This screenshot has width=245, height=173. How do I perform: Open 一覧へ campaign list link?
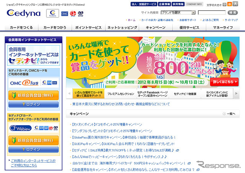click(229, 114)
